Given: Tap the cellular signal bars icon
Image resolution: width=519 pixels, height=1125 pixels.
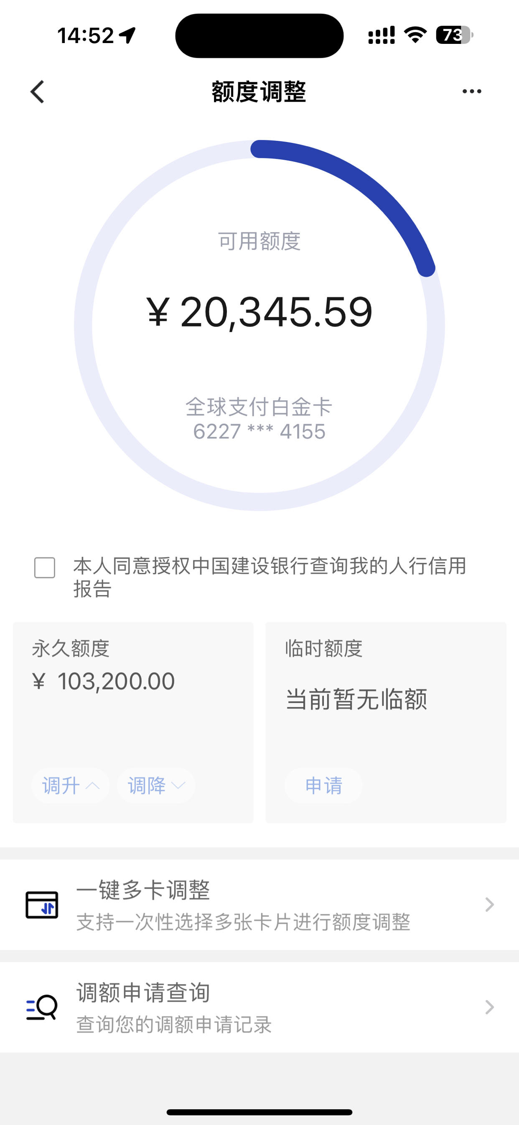Looking at the screenshot, I should [x=382, y=35].
